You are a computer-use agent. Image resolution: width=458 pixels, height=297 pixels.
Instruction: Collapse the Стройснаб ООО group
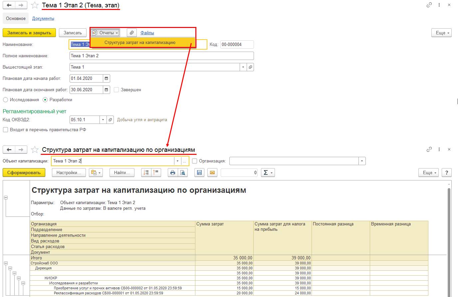tap(6, 263)
